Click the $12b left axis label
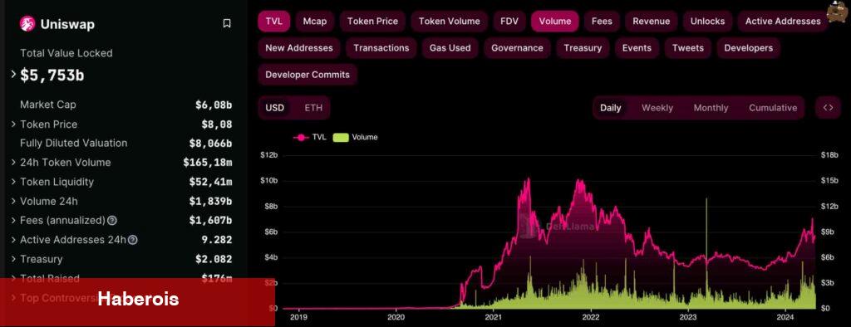Viewport: 851px width, 327px height. (270, 155)
